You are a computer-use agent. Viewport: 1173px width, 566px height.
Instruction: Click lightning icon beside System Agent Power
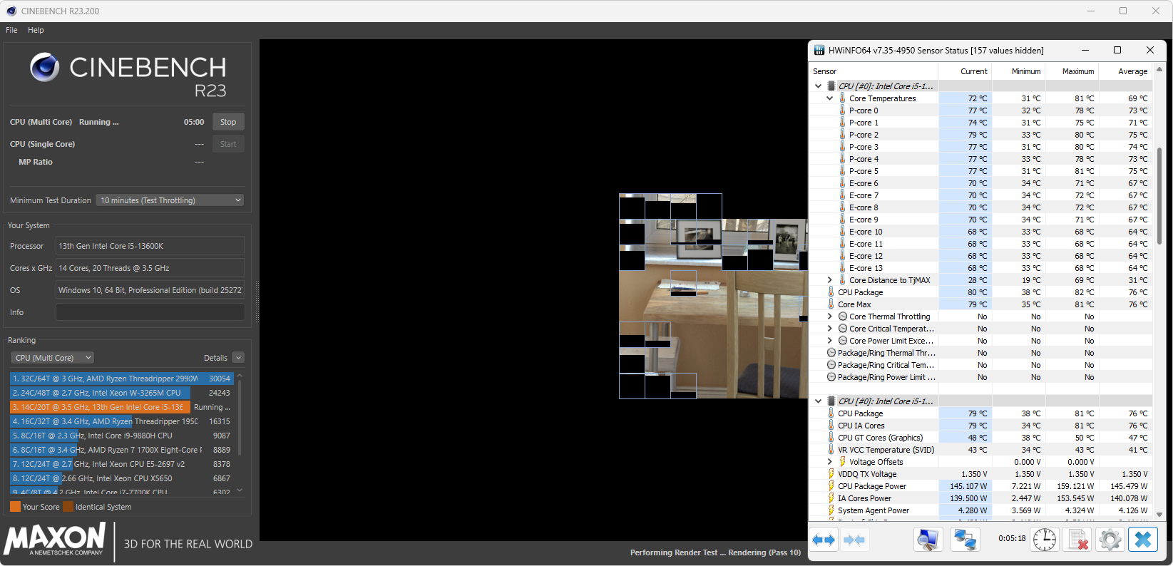pyautogui.click(x=831, y=510)
